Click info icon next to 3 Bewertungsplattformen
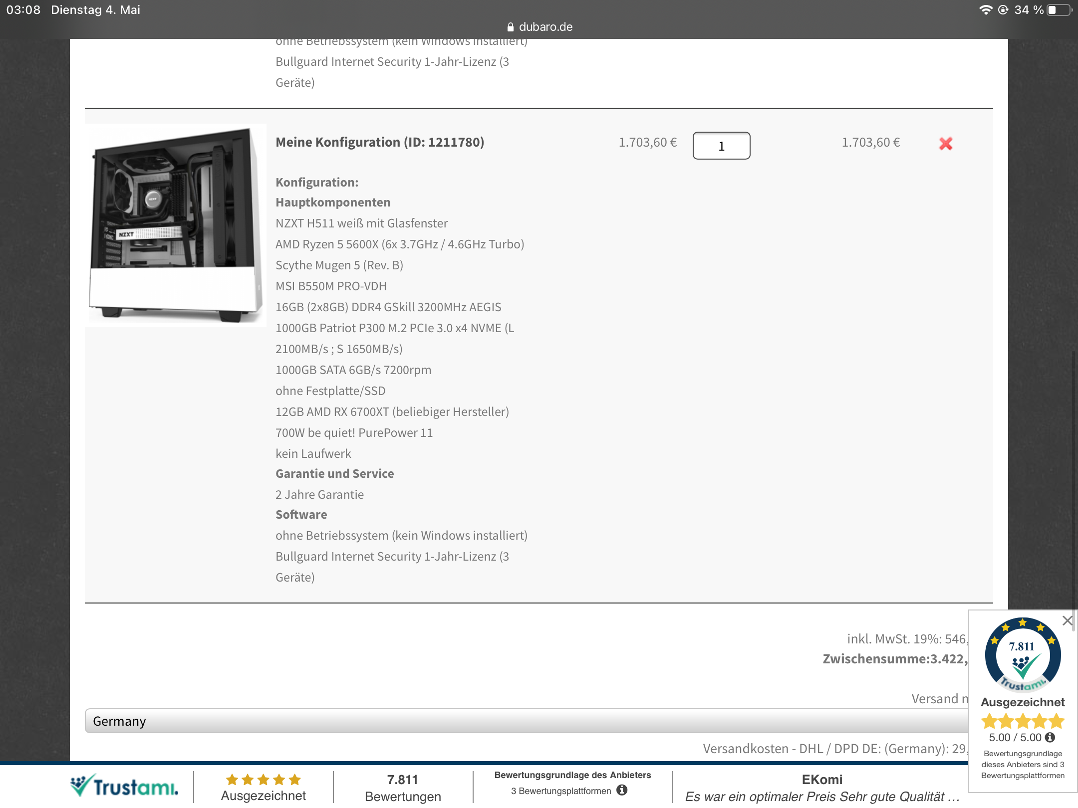This screenshot has height=808, width=1078. tap(622, 790)
